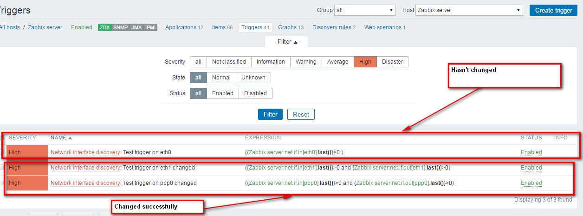Set severity filter to all
583x216 pixels.
coord(198,62)
